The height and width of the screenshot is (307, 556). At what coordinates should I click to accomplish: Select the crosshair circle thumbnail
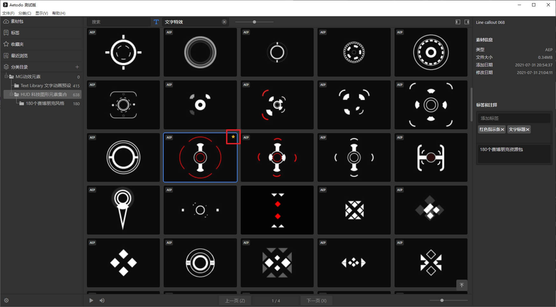(x=123, y=52)
